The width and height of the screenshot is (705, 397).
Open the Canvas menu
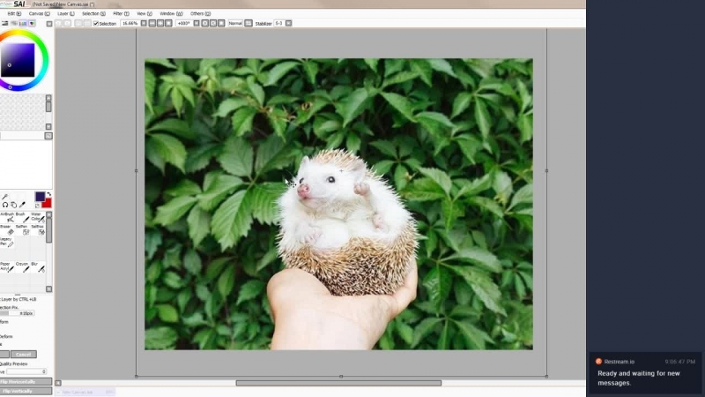[x=39, y=13]
